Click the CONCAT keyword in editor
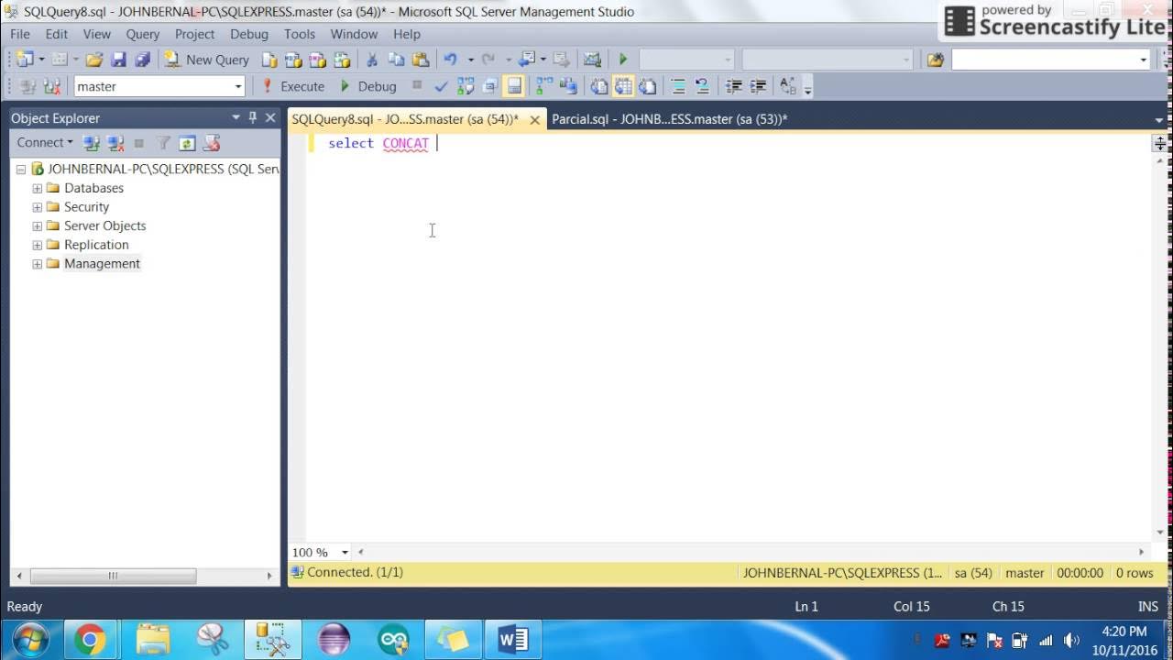Image resolution: width=1173 pixels, height=660 pixels. [x=405, y=143]
